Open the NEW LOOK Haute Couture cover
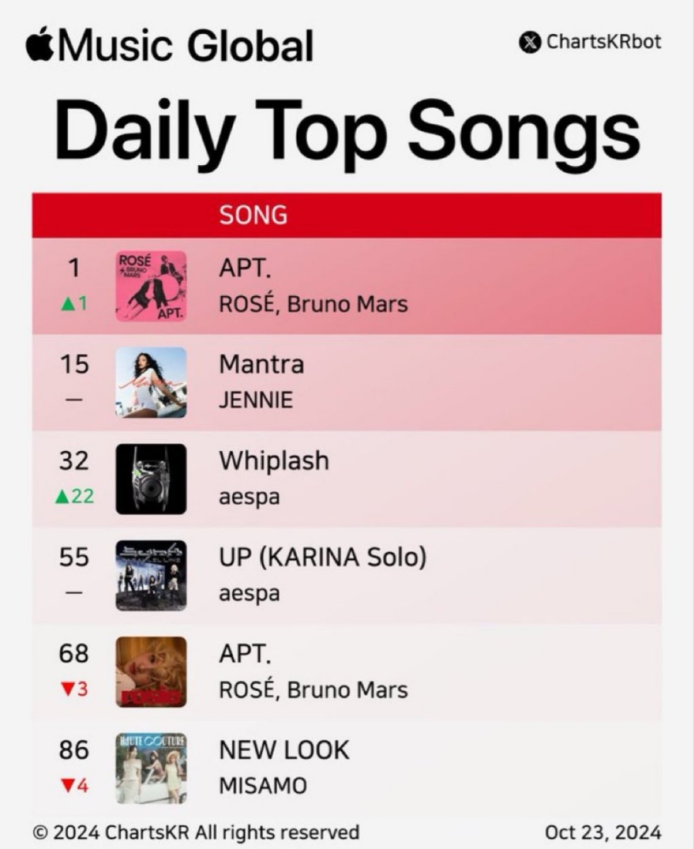The width and height of the screenshot is (694, 849). tap(151, 768)
